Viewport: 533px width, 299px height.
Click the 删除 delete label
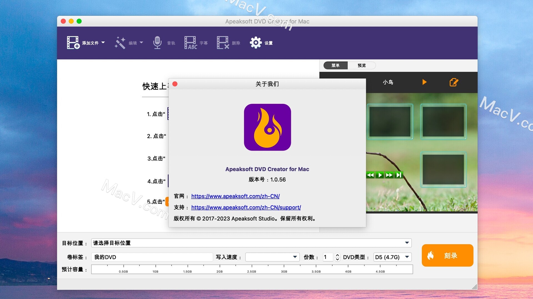coord(236,43)
